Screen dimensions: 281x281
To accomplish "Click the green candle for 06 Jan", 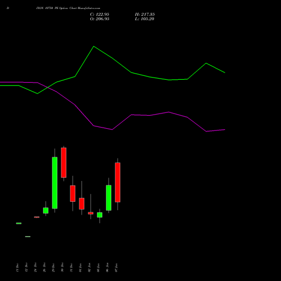I will [x=108, y=198].
